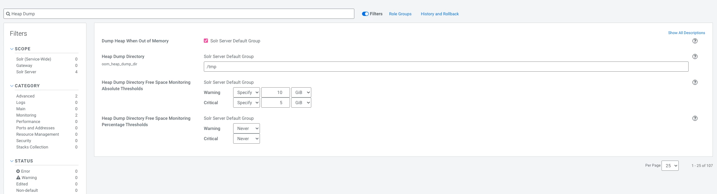Click the Heap Dump search field
This screenshot has width=717, height=194.
(179, 14)
